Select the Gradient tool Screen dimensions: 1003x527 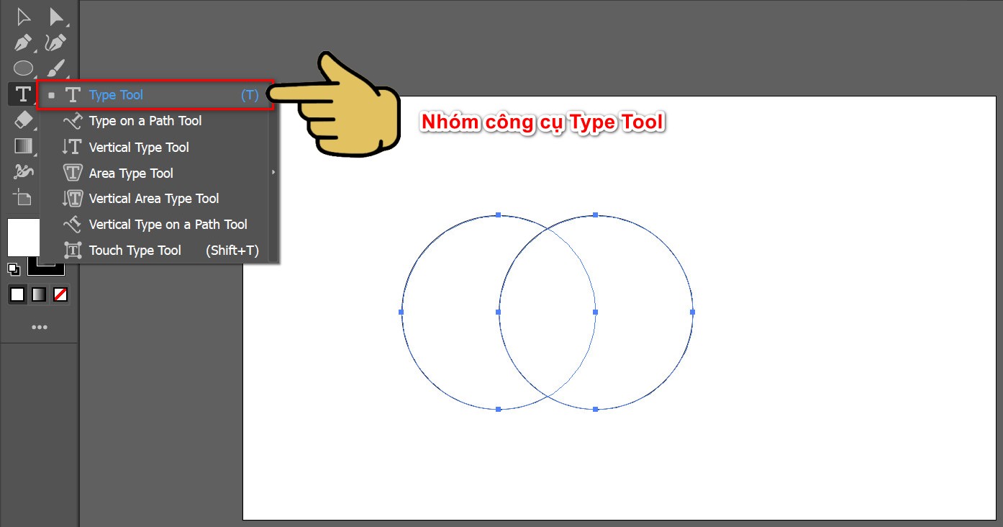click(x=22, y=145)
